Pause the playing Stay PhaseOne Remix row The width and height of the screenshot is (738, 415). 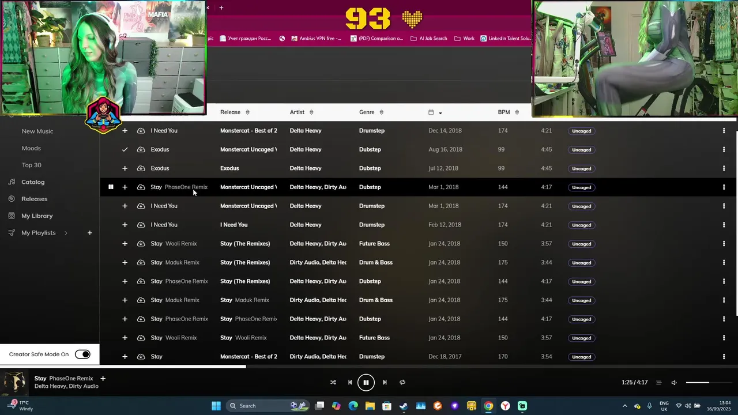[x=111, y=187]
